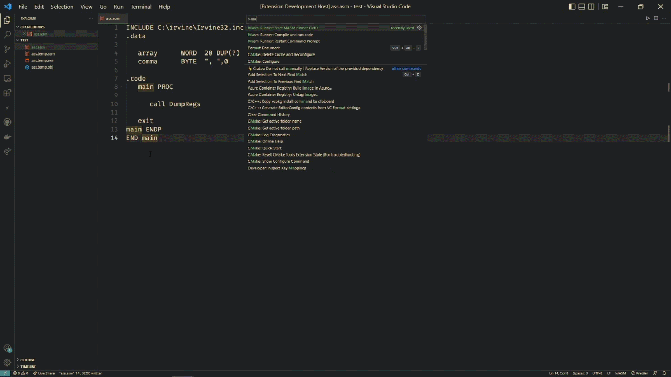The height and width of the screenshot is (377, 671).
Task: Select CMake: Configure command
Action: click(335, 61)
